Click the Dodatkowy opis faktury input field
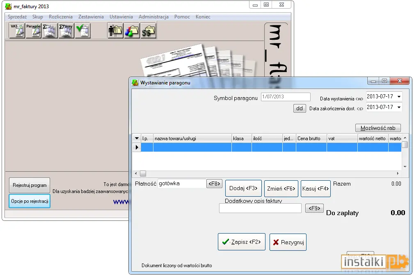 [x=260, y=208]
